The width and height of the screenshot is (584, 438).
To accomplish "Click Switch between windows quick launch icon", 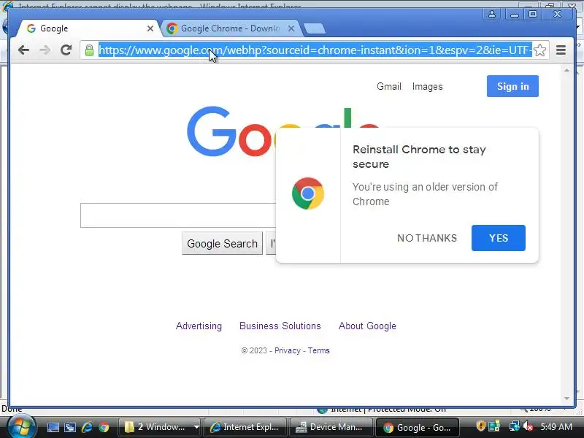I will click(69, 427).
